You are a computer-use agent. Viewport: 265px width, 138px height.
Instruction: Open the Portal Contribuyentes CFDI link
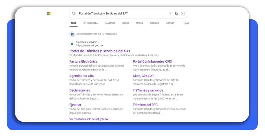(152, 62)
